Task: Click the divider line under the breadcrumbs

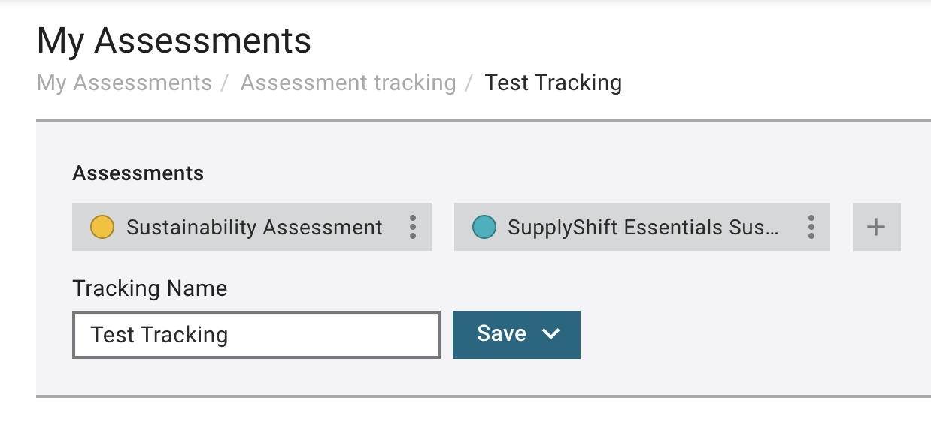Action: coord(484,120)
